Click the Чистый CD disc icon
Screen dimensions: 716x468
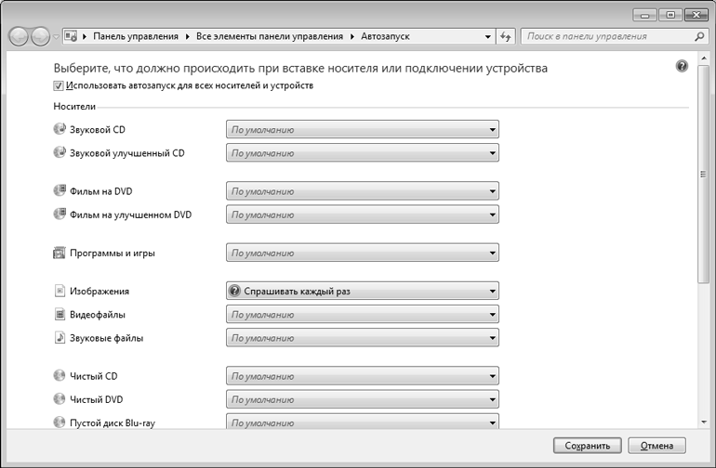(60, 375)
